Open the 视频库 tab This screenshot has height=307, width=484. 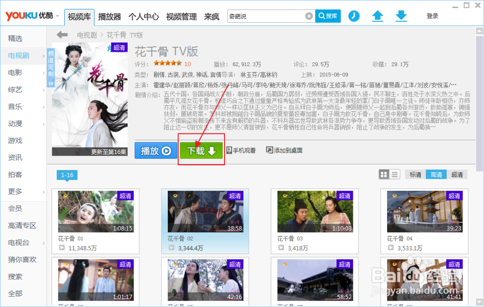79,17
